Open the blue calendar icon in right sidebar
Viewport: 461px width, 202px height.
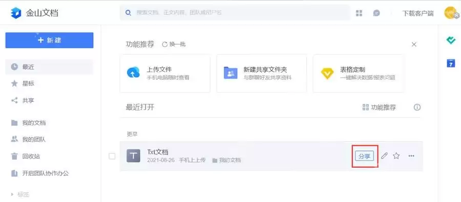(451, 63)
